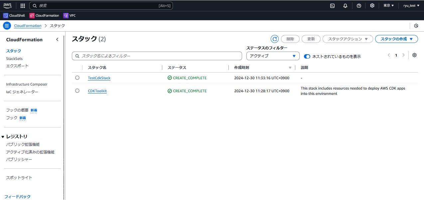Select the TestCdkStack radio button
The width and height of the screenshot is (424, 200).
[x=77, y=78]
